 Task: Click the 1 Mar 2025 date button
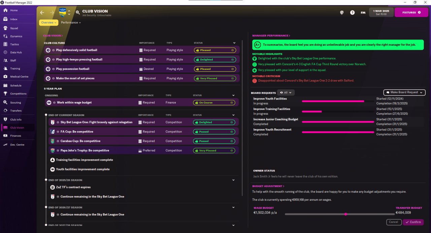[x=381, y=12]
